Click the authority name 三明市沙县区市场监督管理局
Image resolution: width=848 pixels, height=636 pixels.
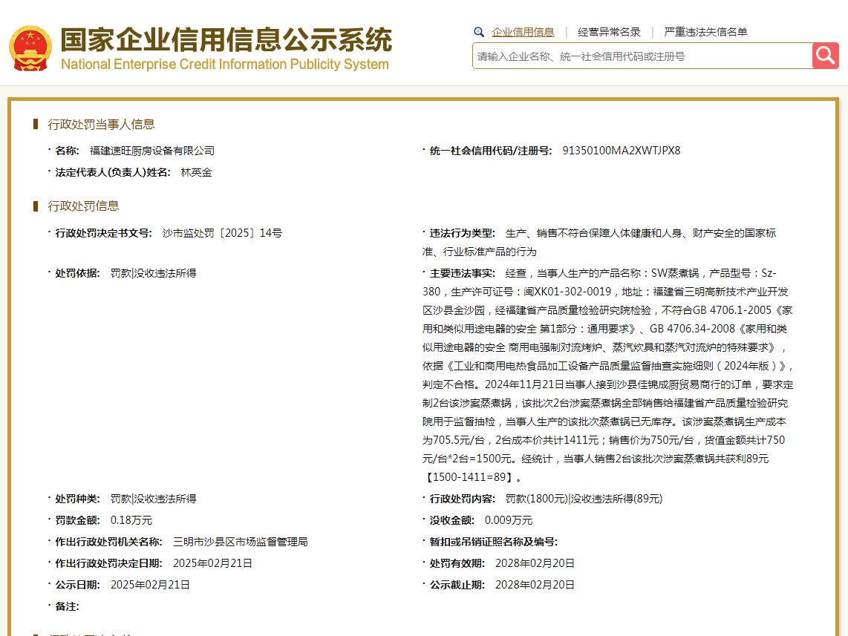[240, 542]
